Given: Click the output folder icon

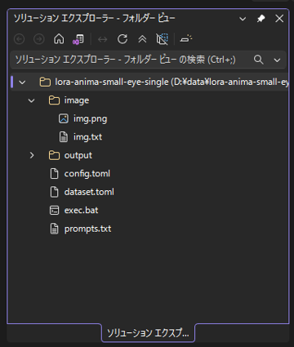Looking at the screenshot, I should (x=54, y=155).
